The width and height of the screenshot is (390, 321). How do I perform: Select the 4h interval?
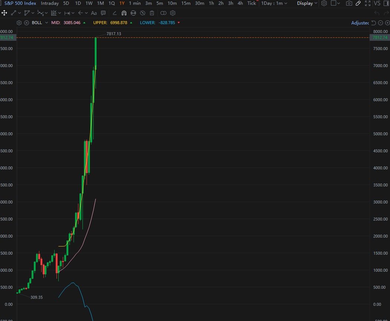(x=240, y=3)
